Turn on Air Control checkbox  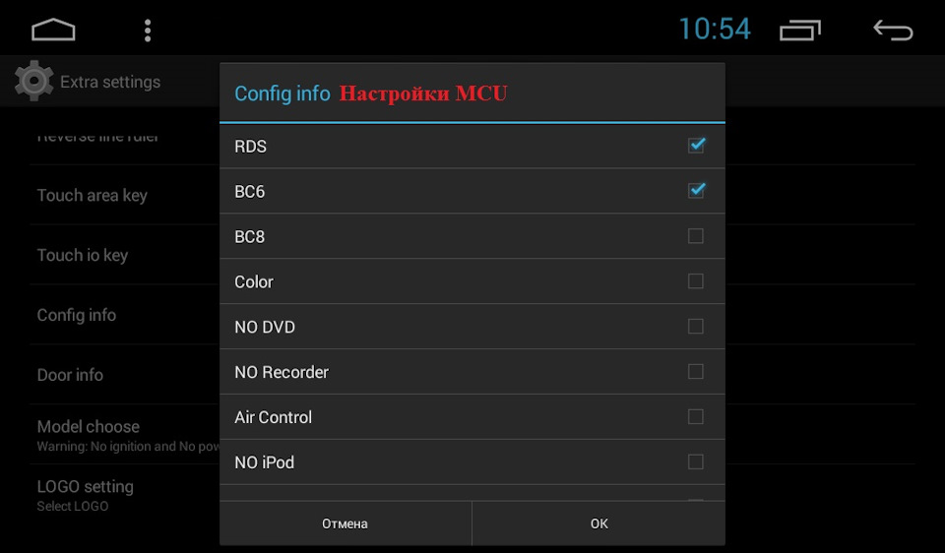pyautogui.click(x=696, y=417)
